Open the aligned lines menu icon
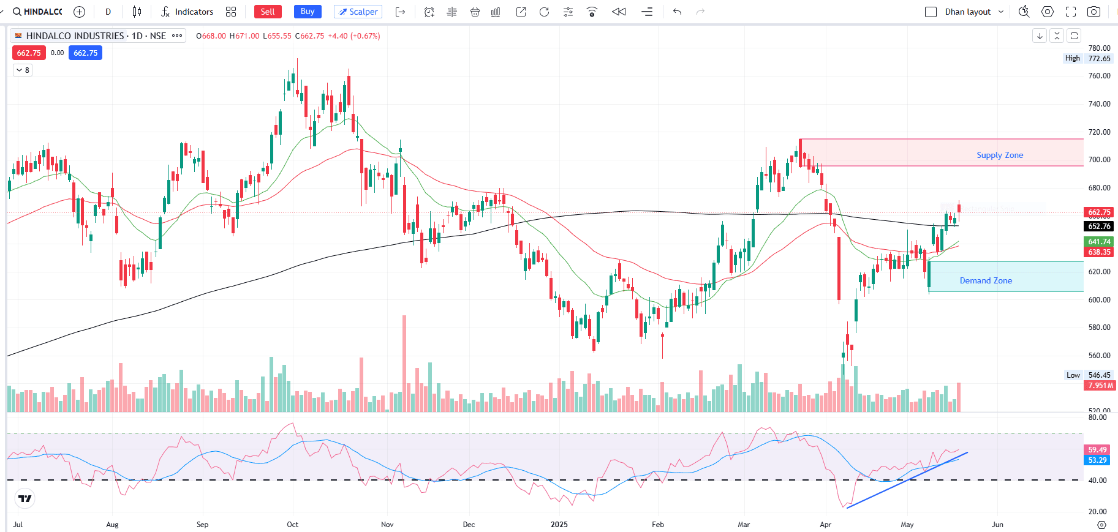 click(x=647, y=12)
